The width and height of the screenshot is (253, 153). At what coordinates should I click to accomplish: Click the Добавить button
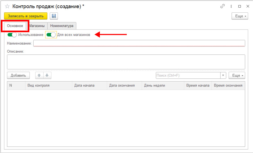coord(18,75)
